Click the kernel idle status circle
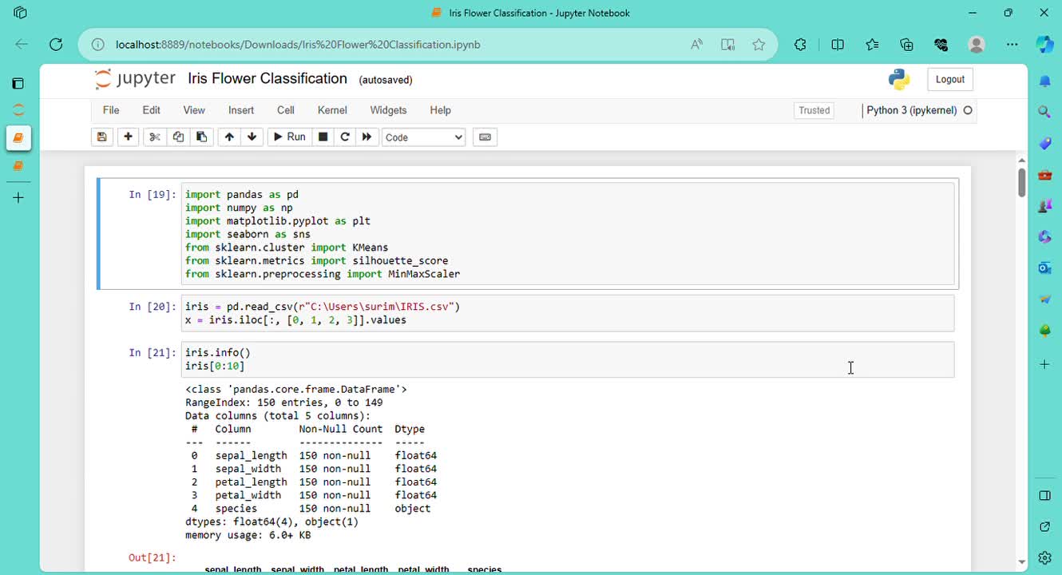Viewport: 1062px width, 575px height. (968, 110)
